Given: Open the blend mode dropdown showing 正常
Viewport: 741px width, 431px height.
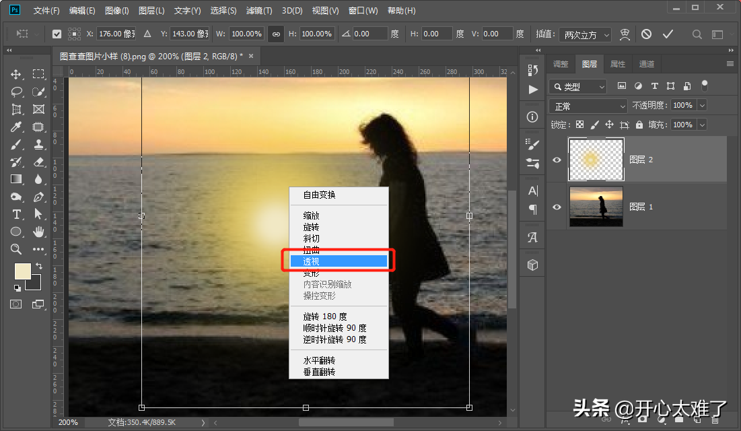Looking at the screenshot, I should [588, 106].
